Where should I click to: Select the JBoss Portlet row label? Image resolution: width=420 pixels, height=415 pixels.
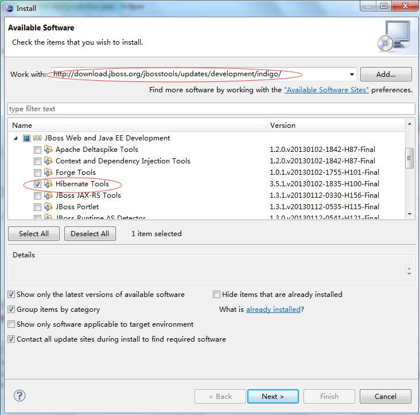pos(77,207)
